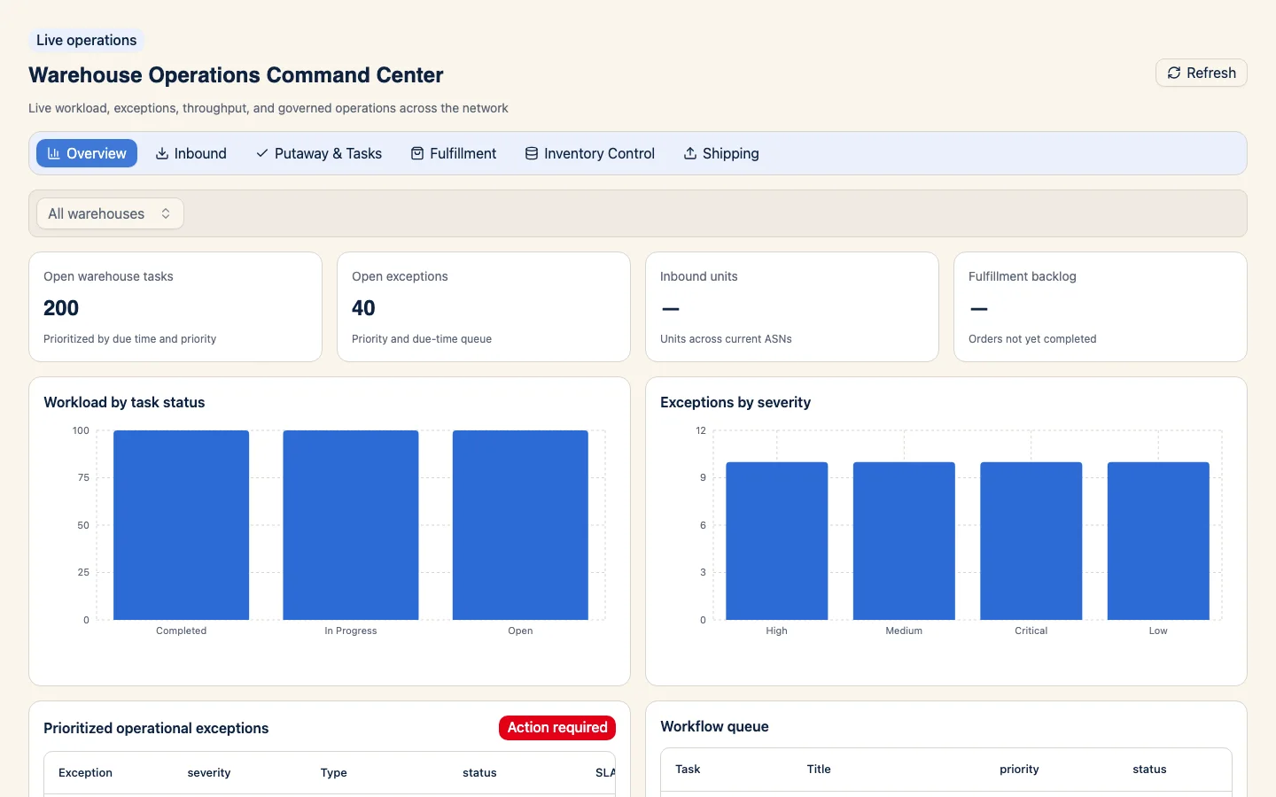Screen dimensions: 1276x797
Task: Click the In Progress bar in workload chart
Action: tap(351, 525)
